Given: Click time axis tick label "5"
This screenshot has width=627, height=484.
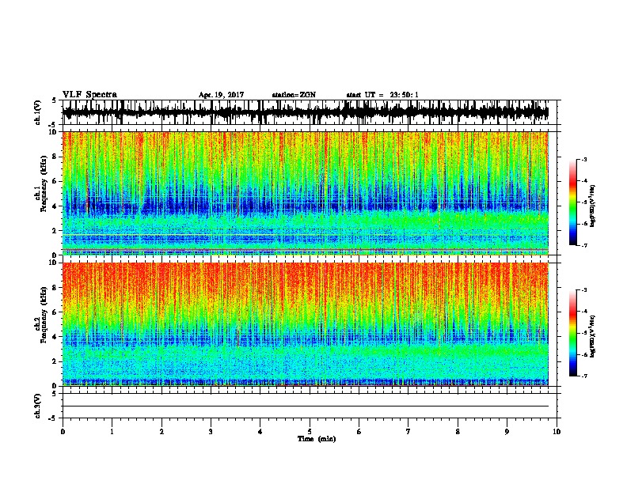Looking at the screenshot, I should (x=310, y=432).
